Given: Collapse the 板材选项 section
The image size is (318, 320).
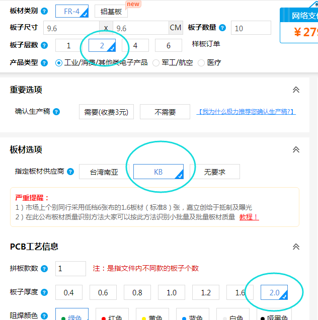Looking at the screenshot, I should pos(296,149).
